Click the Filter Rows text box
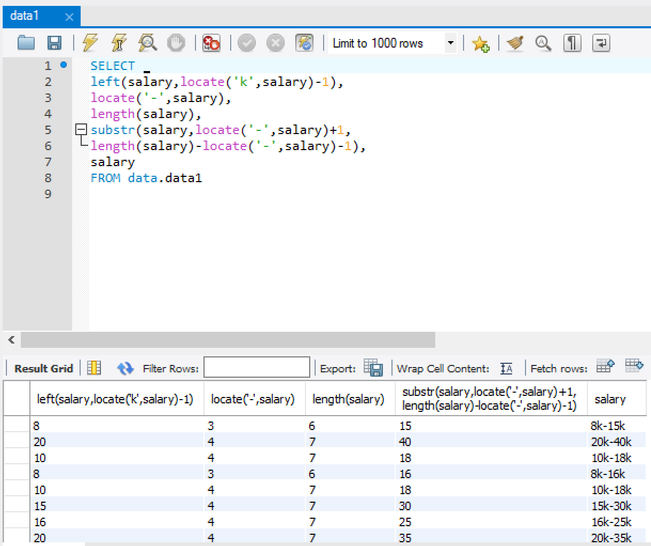651x546 pixels. (257, 368)
